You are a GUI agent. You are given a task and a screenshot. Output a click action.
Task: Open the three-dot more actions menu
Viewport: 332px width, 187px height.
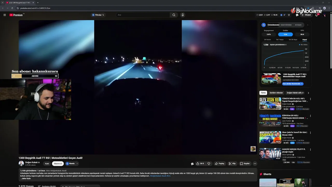click(255, 164)
